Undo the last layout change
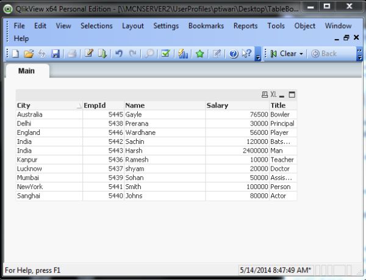The height and width of the screenshot is (280, 366). [x=119, y=54]
